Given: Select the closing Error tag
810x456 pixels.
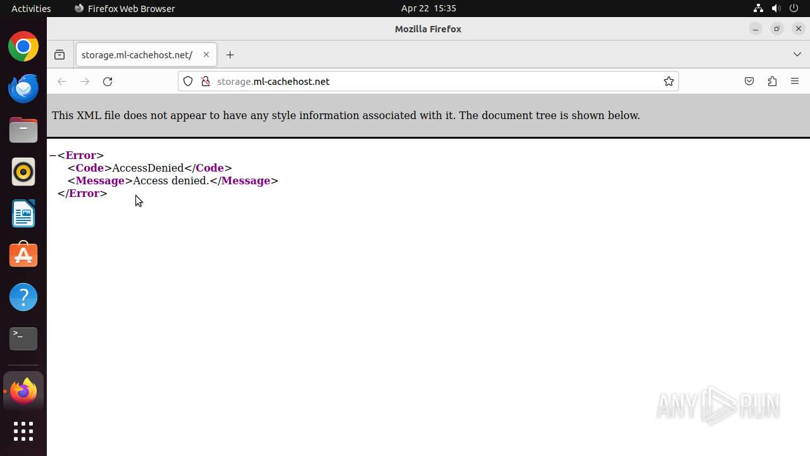Looking at the screenshot, I should coord(82,193).
